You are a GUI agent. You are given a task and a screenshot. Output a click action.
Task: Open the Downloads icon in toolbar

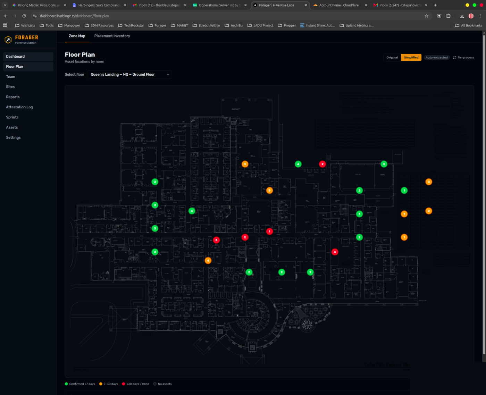click(x=462, y=16)
